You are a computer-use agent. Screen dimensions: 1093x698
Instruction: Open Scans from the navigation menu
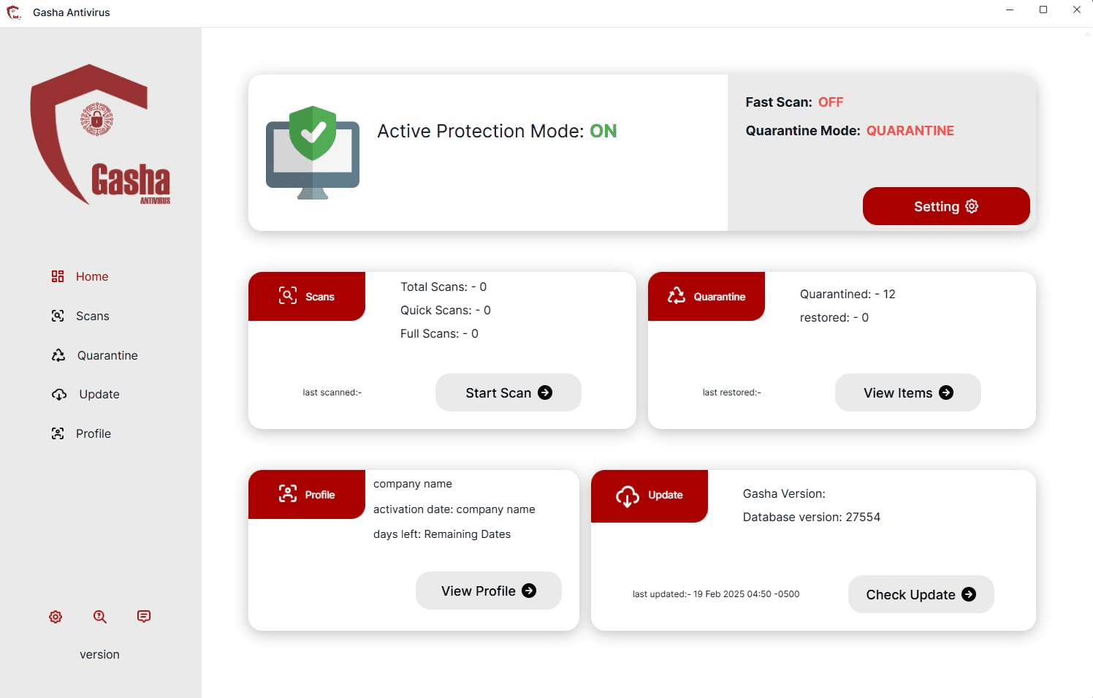[x=92, y=316]
